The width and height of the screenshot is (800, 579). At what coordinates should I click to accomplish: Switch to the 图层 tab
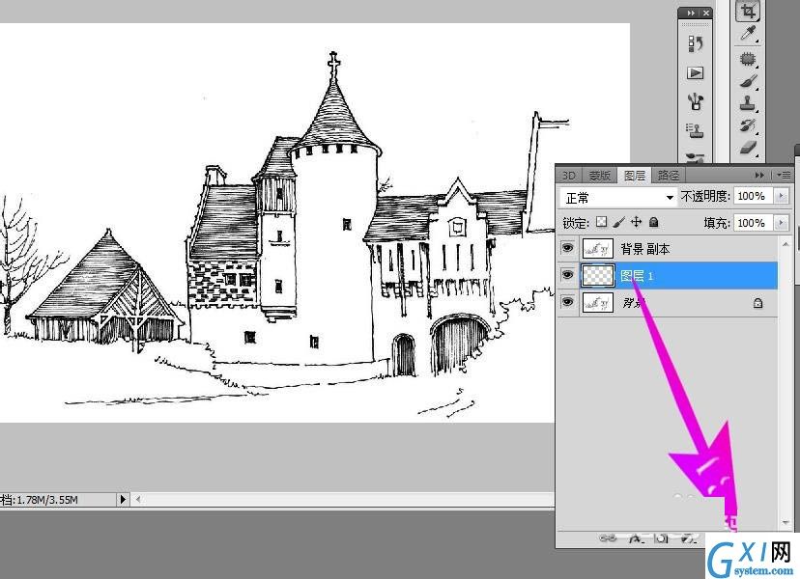(635, 176)
